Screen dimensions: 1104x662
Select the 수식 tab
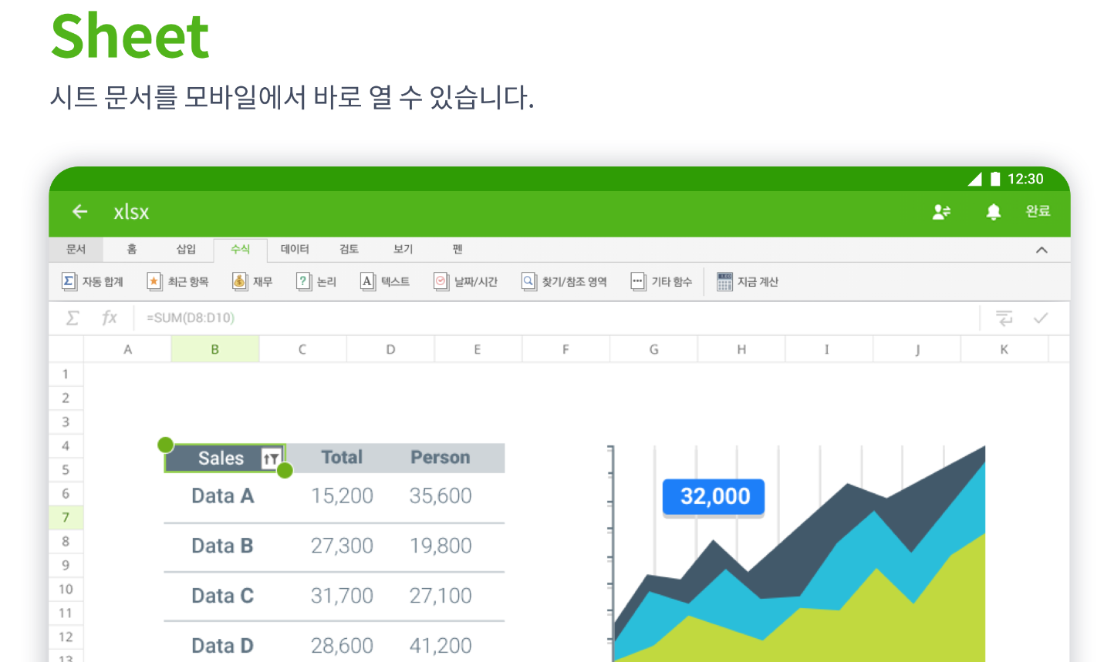[x=240, y=249]
